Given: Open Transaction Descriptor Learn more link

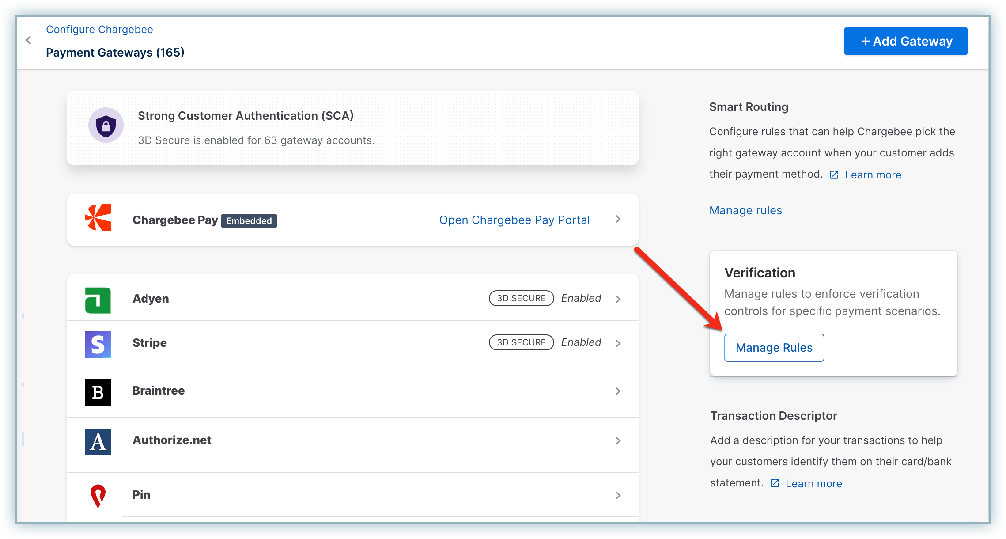Looking at the screenshot, I should [x=813, y=484].
